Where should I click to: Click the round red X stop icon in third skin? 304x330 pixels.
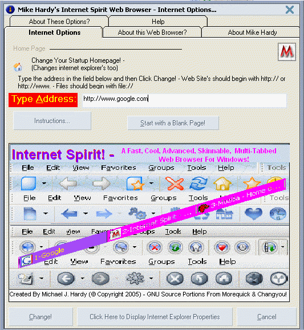pyautogui.click(x=155, y=247)
